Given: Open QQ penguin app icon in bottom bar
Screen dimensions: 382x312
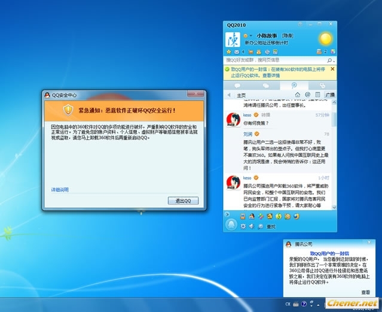Looking at the screenshot, I should [252, 216].
